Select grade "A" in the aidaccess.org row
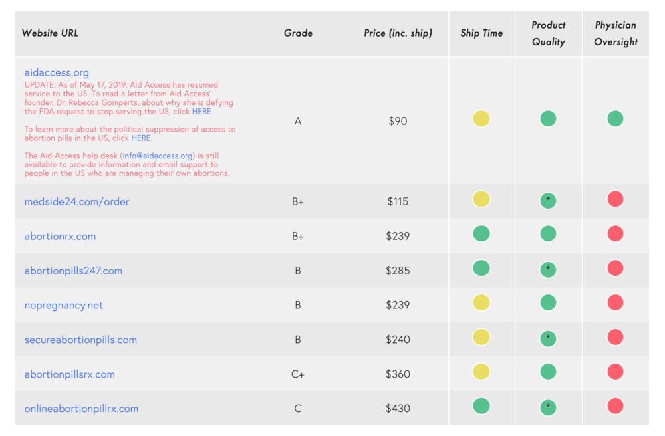This screenshot has height=436, width=665. [x=298, y=122]
